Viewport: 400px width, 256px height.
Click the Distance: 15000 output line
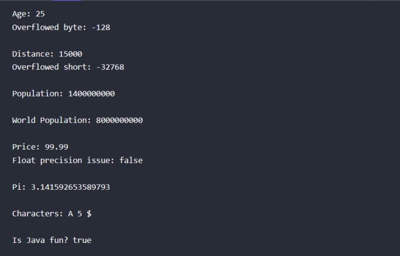pyautogui.click(x=47, y=54)
